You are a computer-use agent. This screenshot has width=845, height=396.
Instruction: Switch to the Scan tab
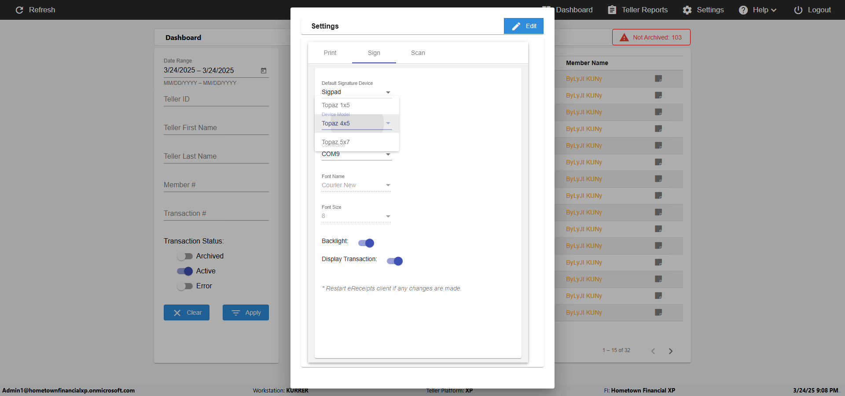[418, 53]
